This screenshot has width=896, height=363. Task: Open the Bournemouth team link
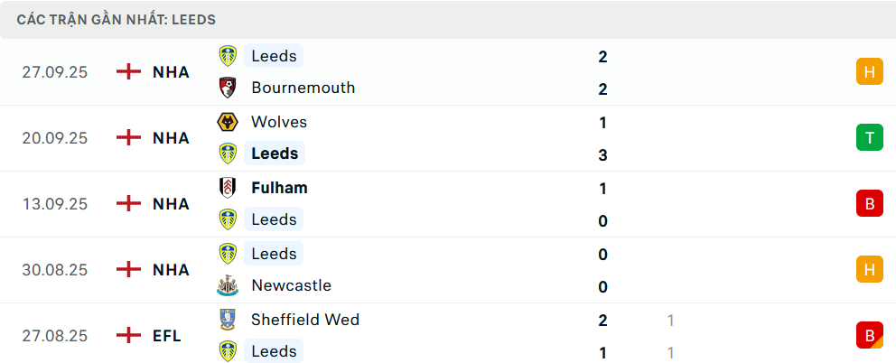tap(303, 88)
